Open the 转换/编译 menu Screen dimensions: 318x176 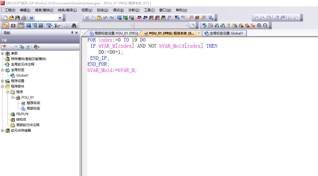pyautogui.click(x=67, y=10)
